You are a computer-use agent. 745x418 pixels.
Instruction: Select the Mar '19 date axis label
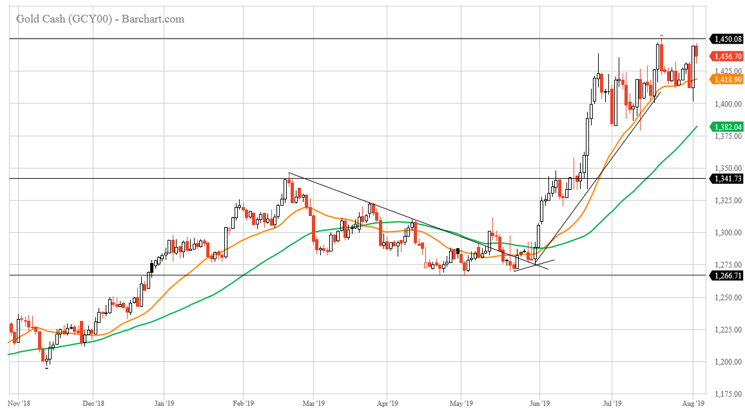314,403
